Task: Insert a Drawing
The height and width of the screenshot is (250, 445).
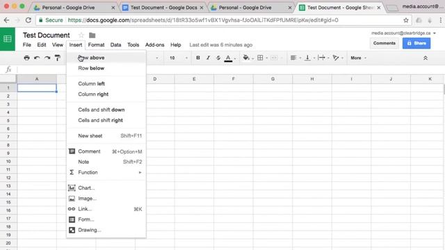Action: tap(106, 230)
